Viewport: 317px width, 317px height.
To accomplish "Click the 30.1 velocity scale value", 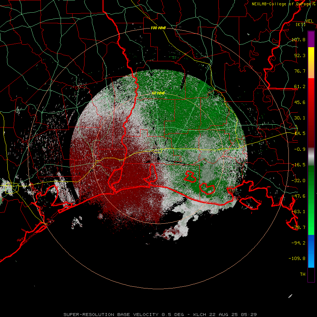I will [300, 118].
